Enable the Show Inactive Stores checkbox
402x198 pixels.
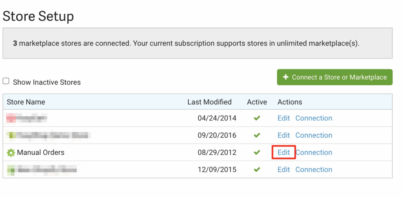coord(6,81)
